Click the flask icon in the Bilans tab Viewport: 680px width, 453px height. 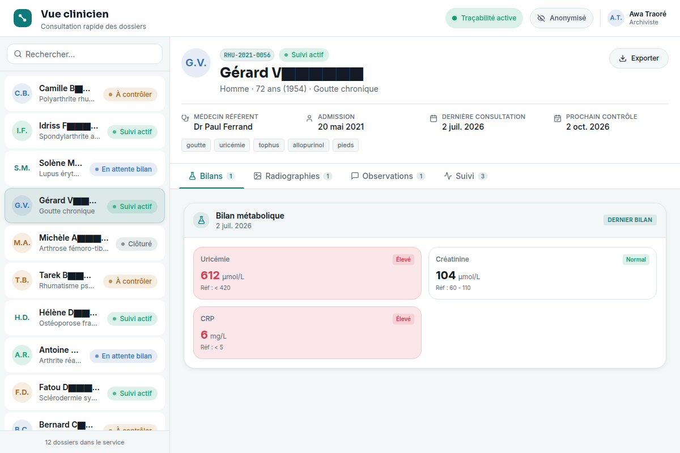tap(192, 176)
